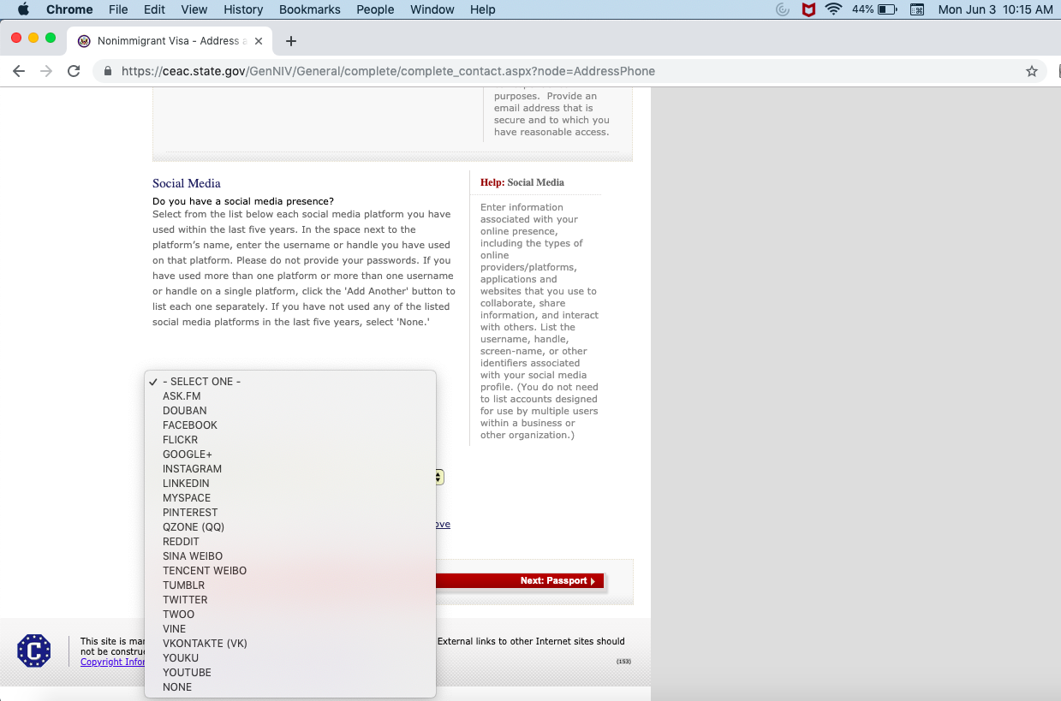Choose LINKEDIN from the list
This screenshot has height=701, width=1061.
290,484
